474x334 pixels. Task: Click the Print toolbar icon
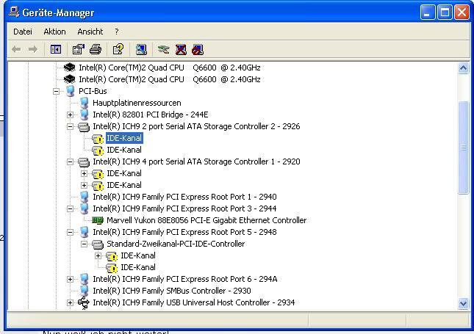(96, 49)
